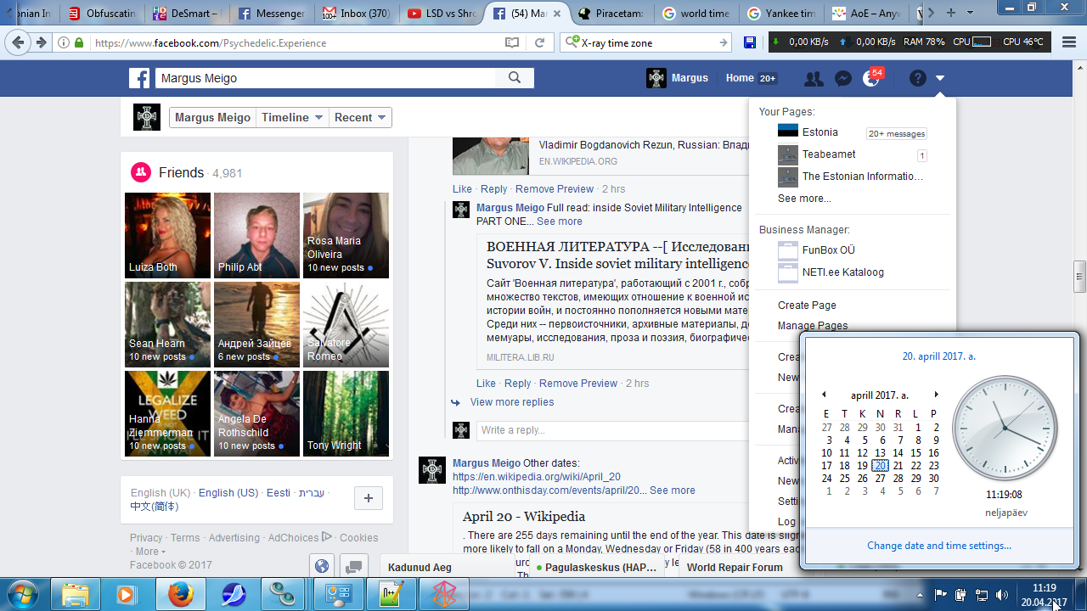
Task: Click the Action Center flag icon in the tray
Action: (x=941, y=595)
